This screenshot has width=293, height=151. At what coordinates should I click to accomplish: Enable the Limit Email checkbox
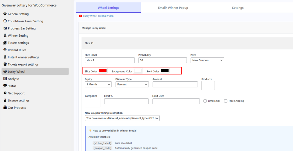(205, 101)
